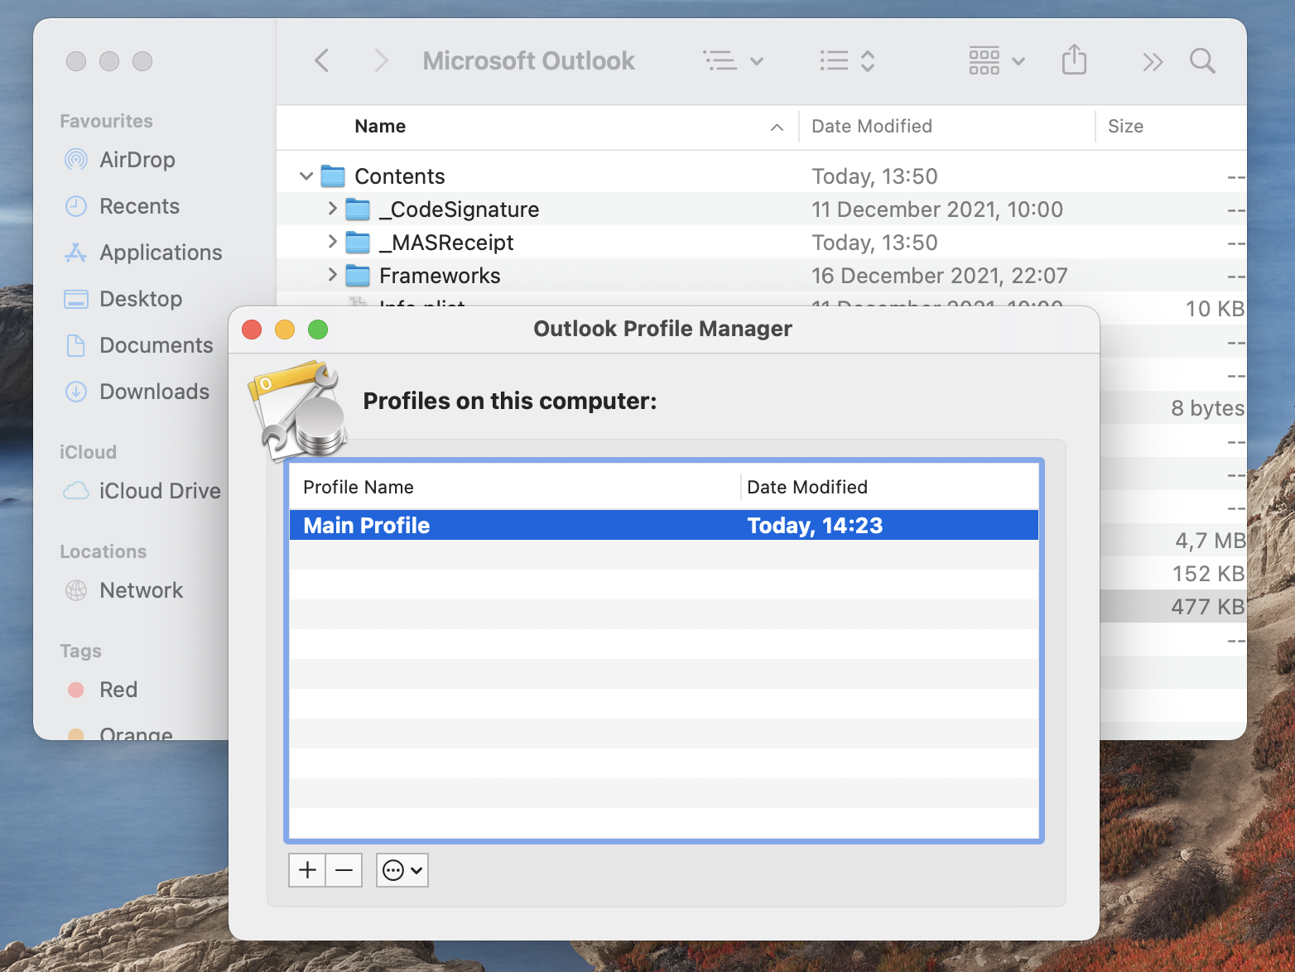1295x972 pixels.
Task: Open Recents from the sidebar
Action: click(139, 206)
